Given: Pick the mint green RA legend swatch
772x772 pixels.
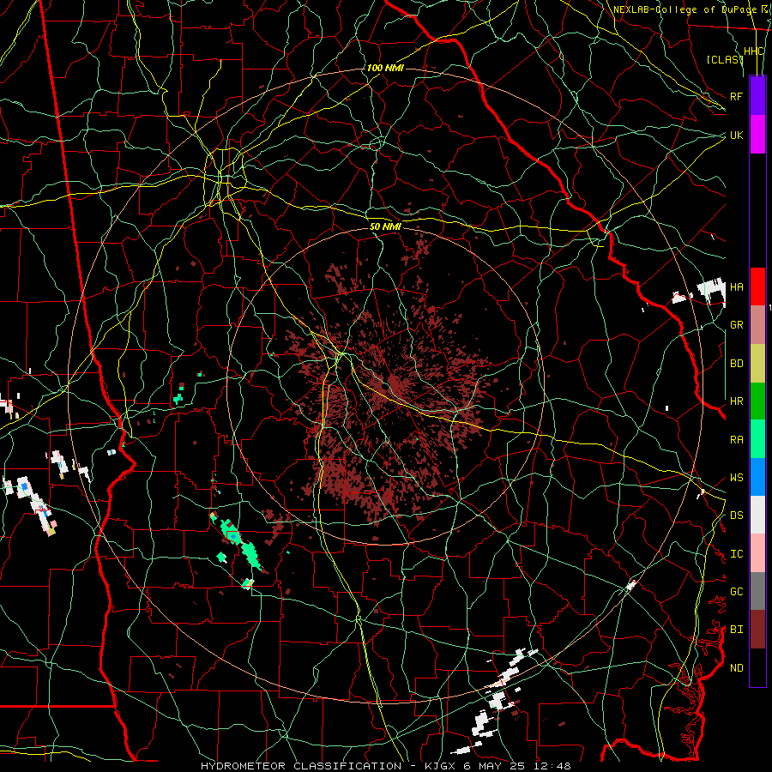Looking at the screenshot, I should point(757,439).
